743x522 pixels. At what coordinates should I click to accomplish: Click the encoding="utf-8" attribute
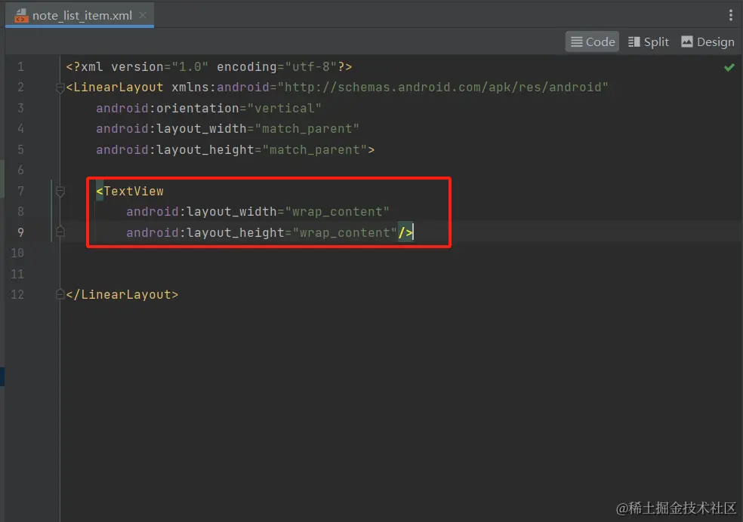[276, 66]
